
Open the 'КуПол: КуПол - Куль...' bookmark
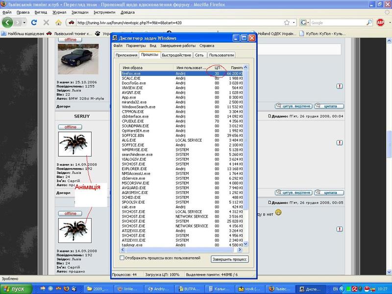(x=322, y=33)
